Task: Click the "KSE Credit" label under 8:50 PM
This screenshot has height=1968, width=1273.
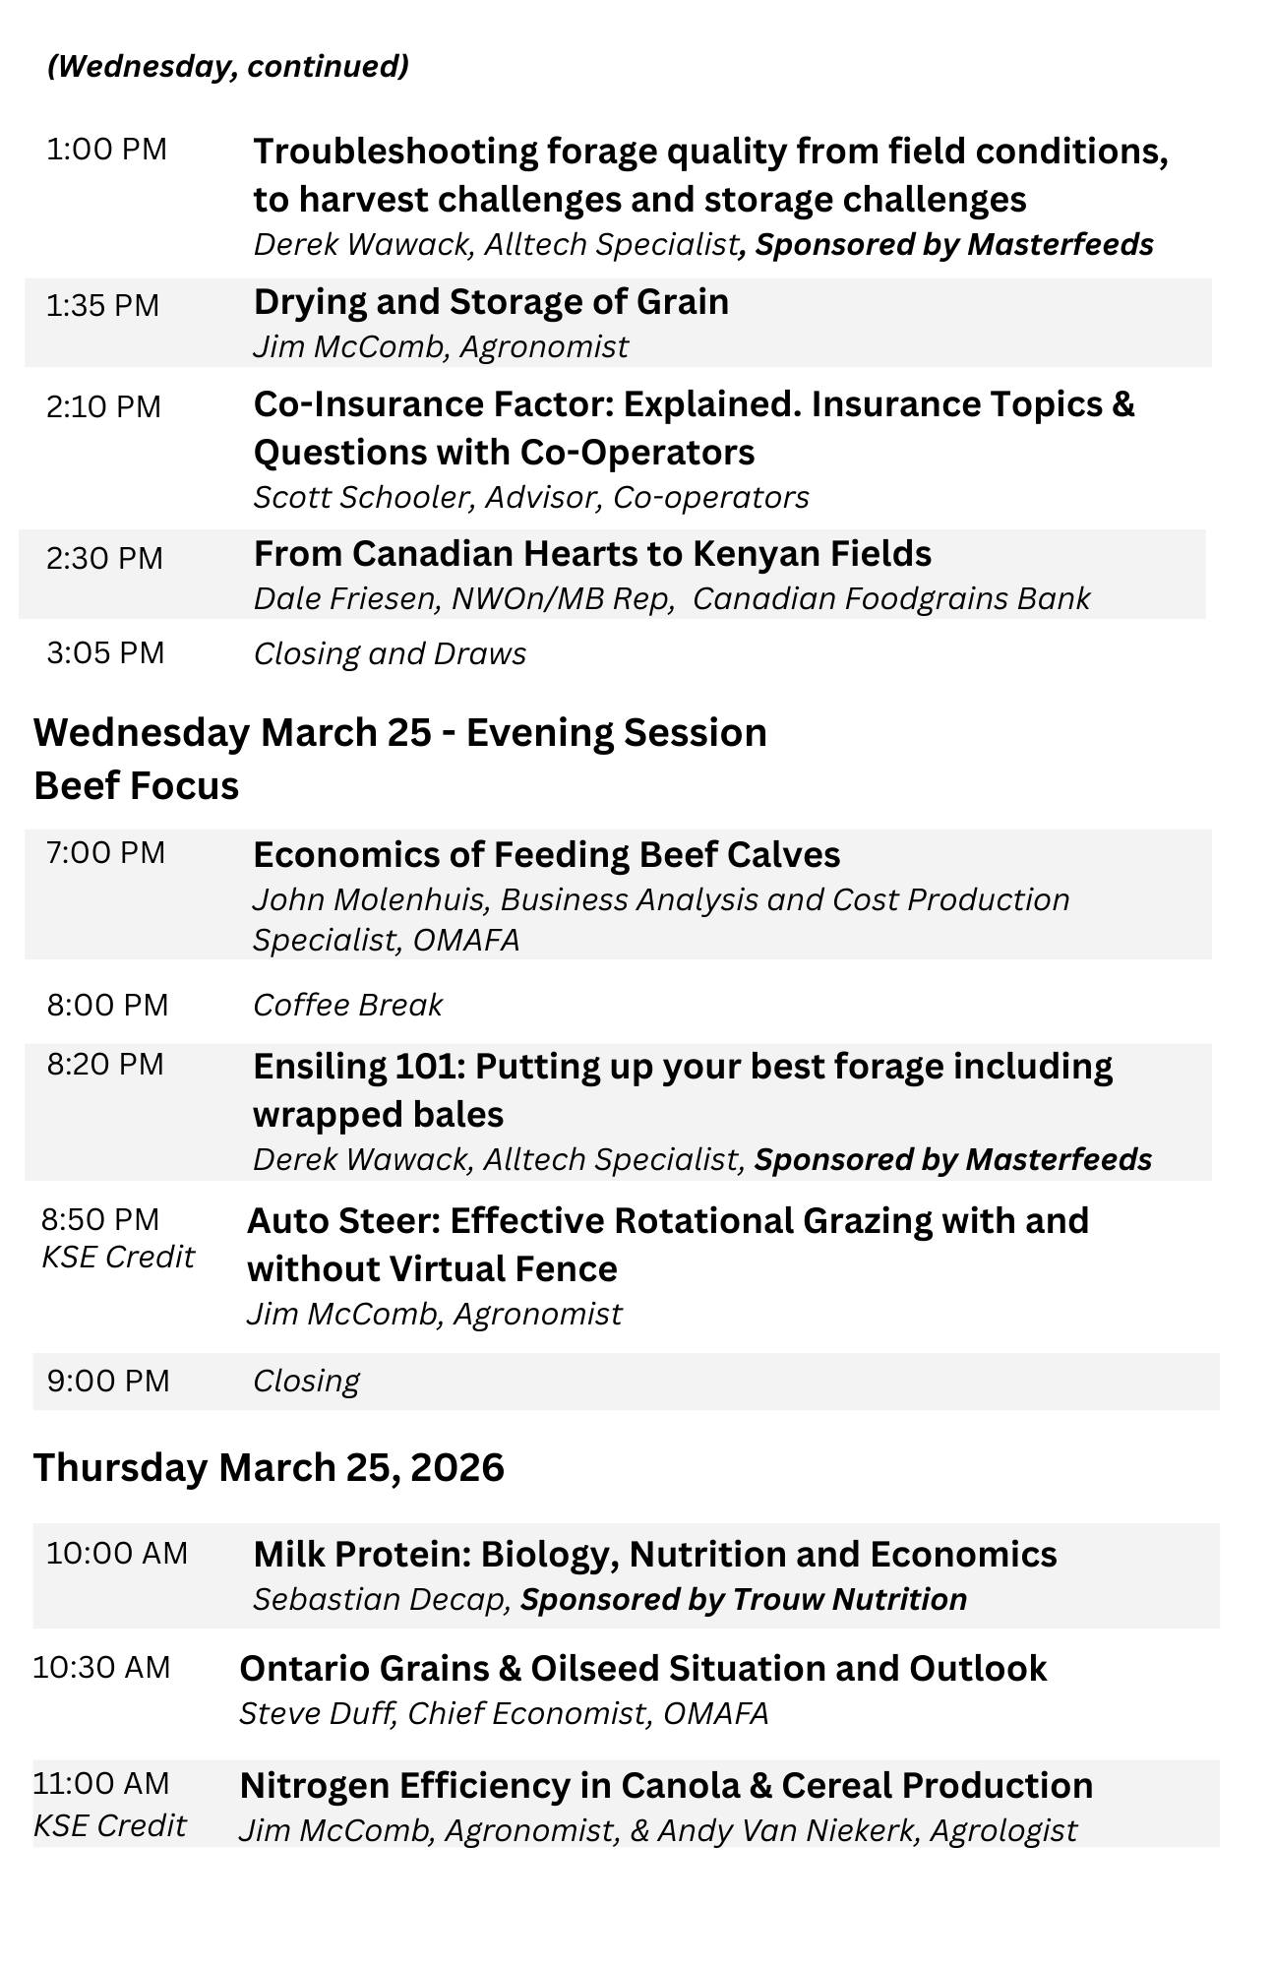Action: pos(118,1257)
